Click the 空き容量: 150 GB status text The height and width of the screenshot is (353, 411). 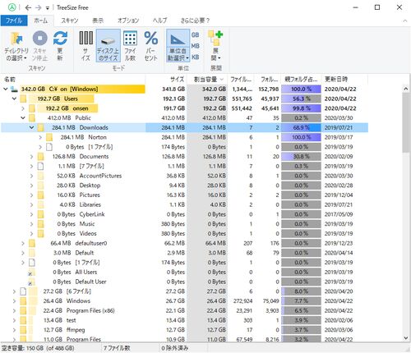pos(38,348)
